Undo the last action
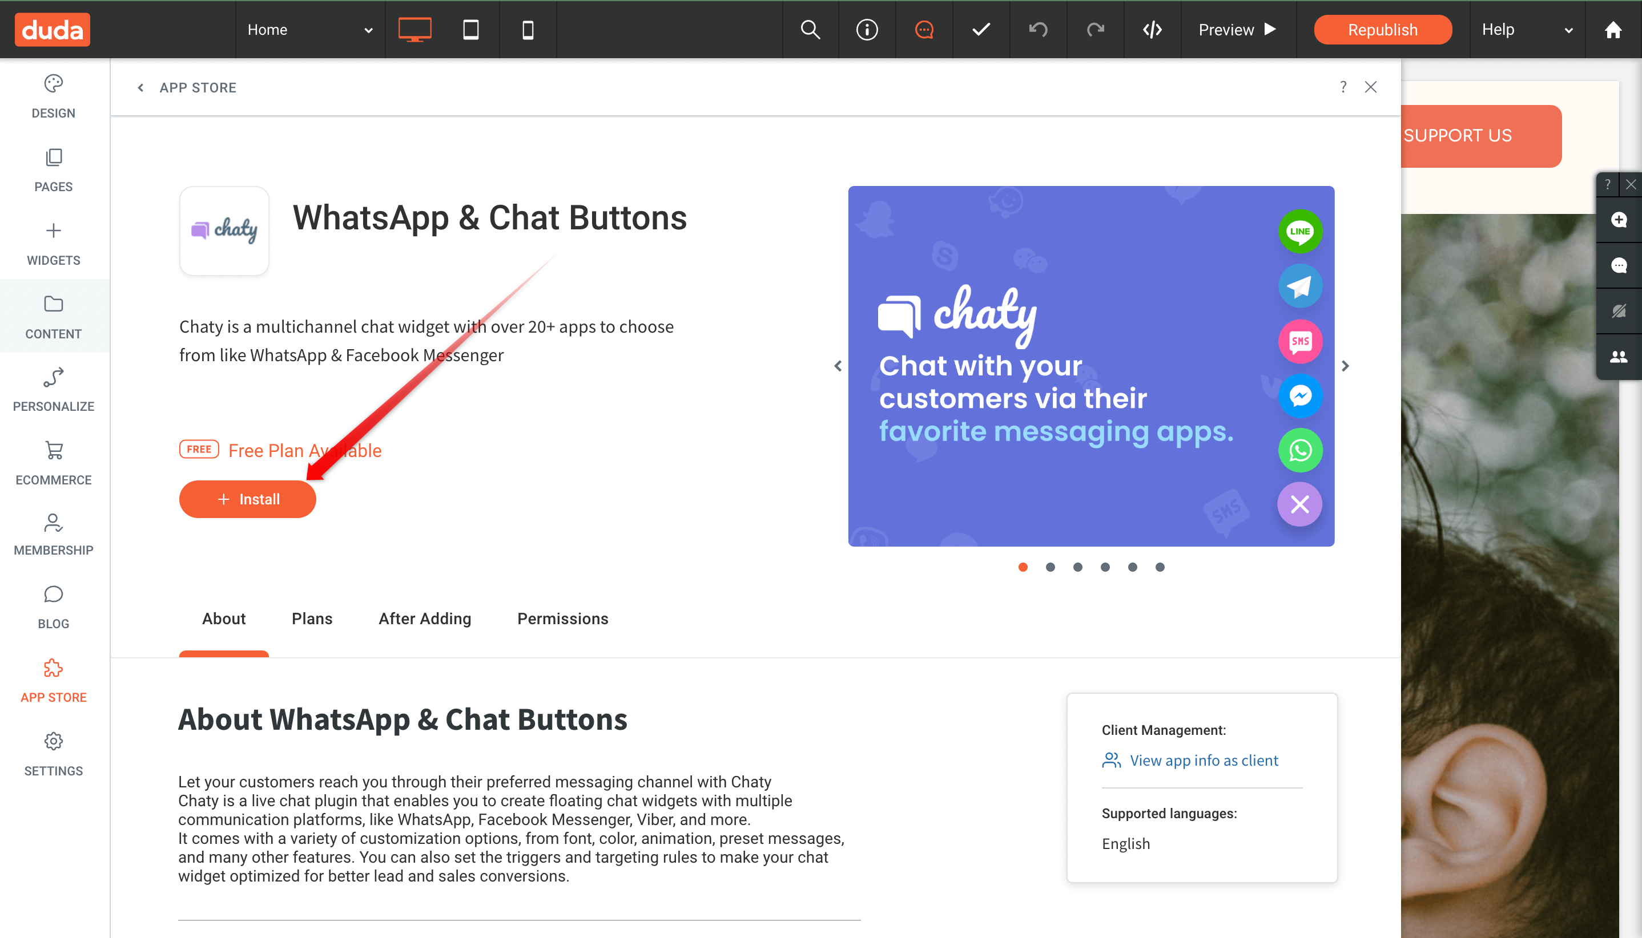This screenshot has width=1642, height=938. [1038, 30]
